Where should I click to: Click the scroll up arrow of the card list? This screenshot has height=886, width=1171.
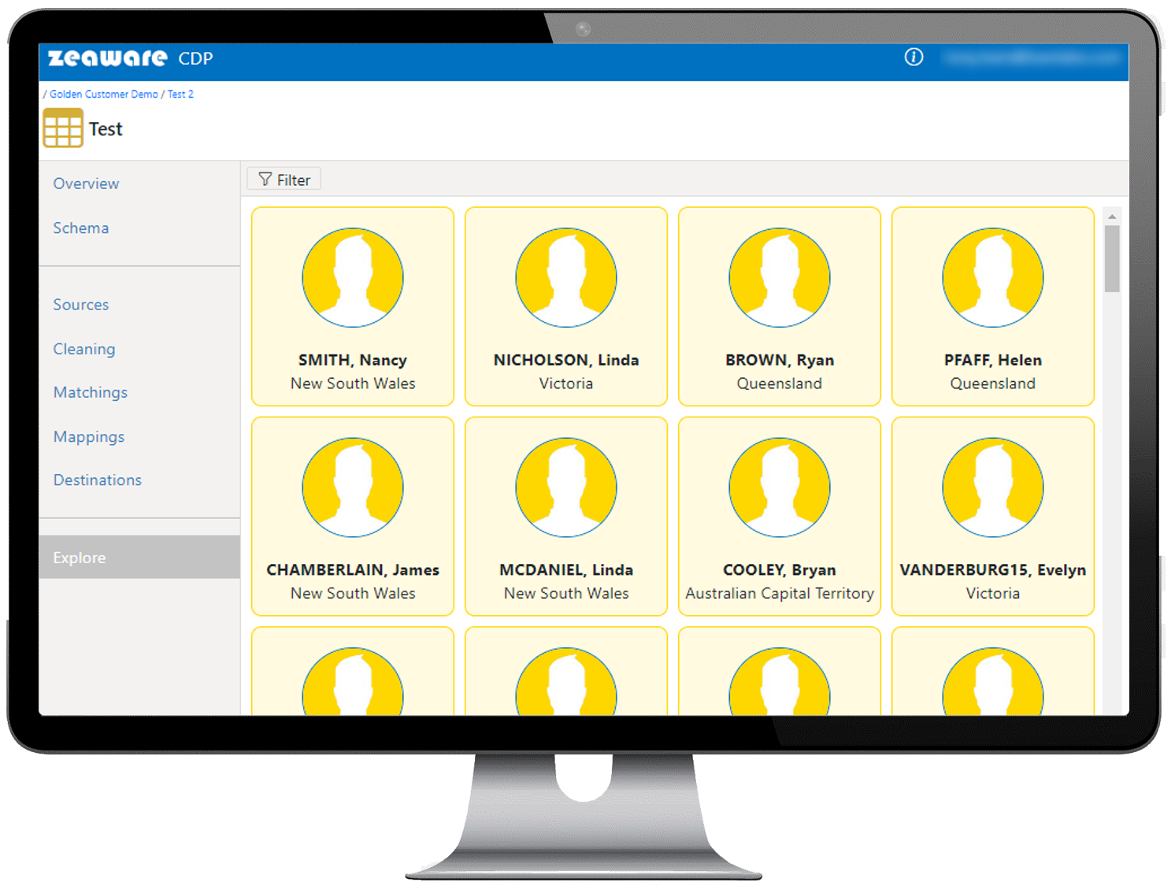pos(1112,217)
